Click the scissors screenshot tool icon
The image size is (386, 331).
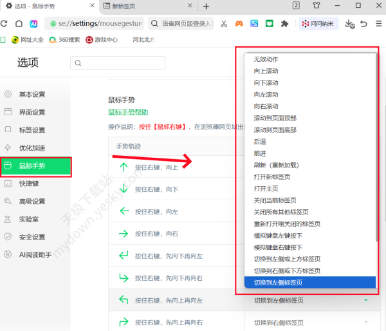223,24
